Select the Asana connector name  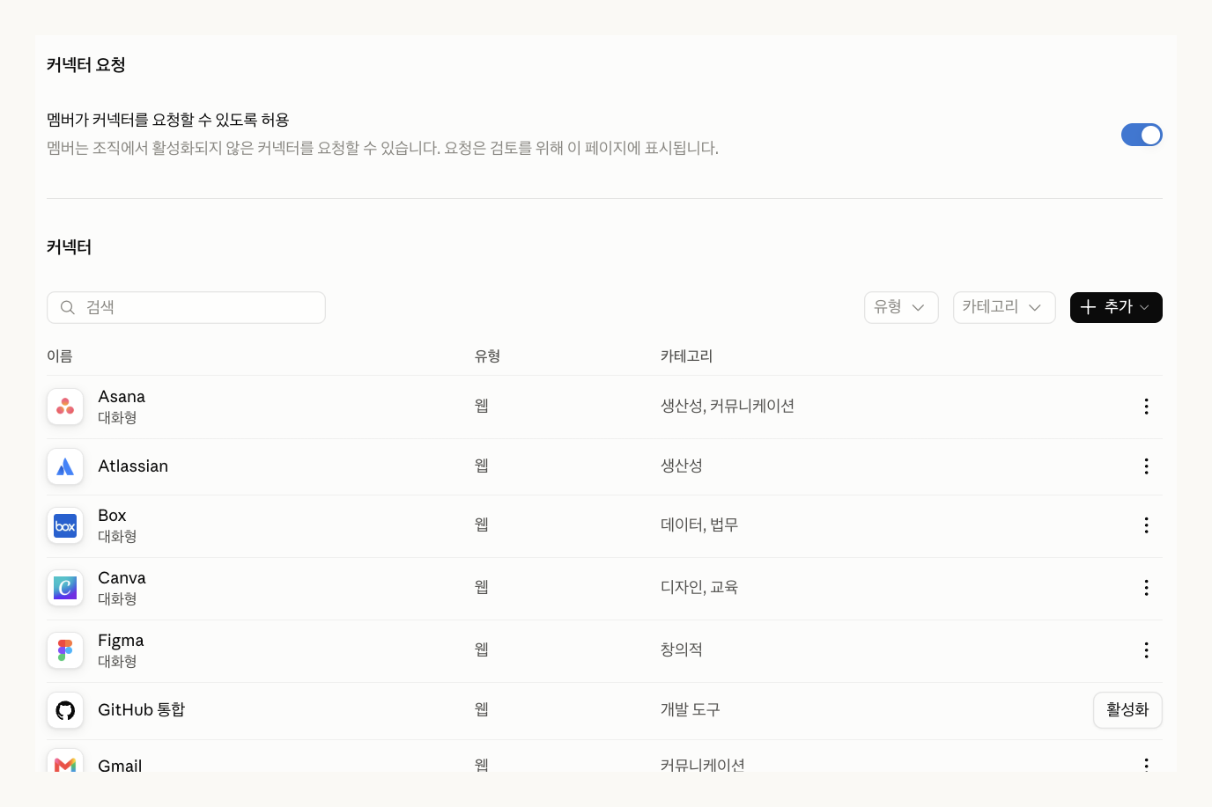click(122, 397)
